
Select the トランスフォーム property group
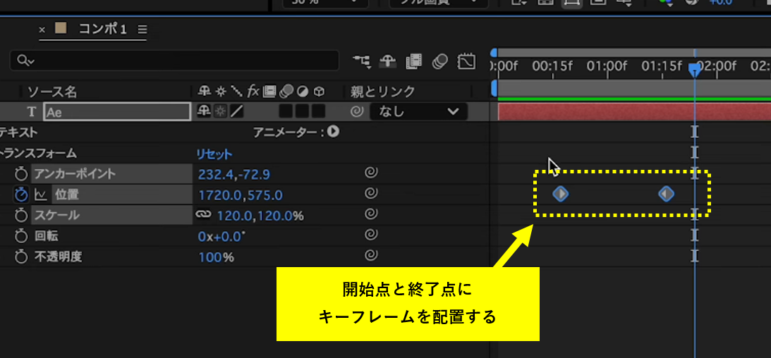pyautogui.click(x=38, y=154)
